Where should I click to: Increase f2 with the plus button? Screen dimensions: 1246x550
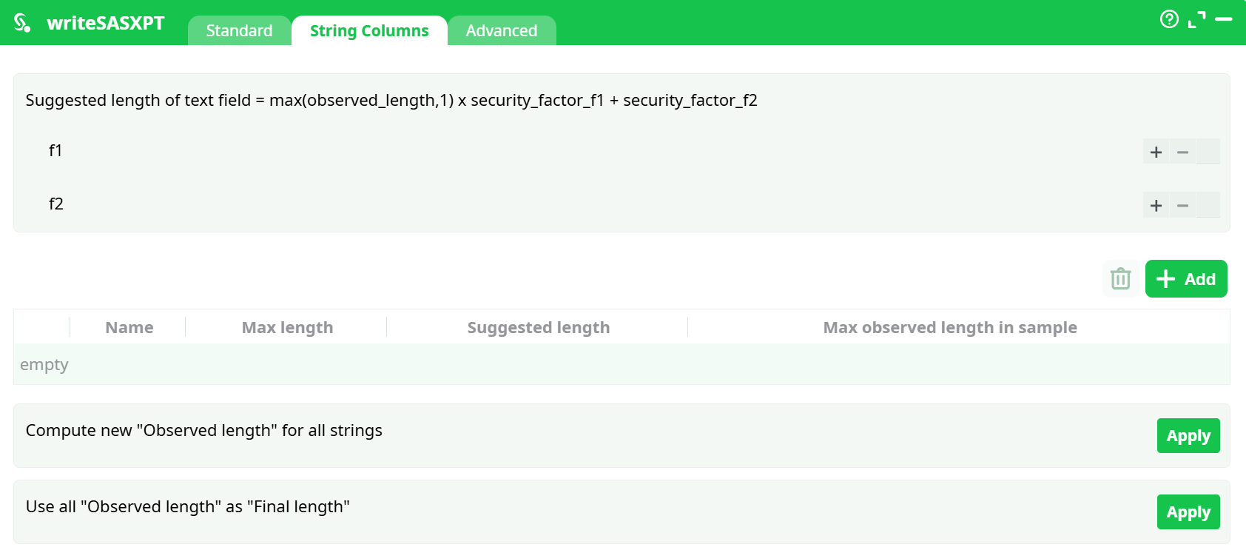click(x=1156, y=205)
